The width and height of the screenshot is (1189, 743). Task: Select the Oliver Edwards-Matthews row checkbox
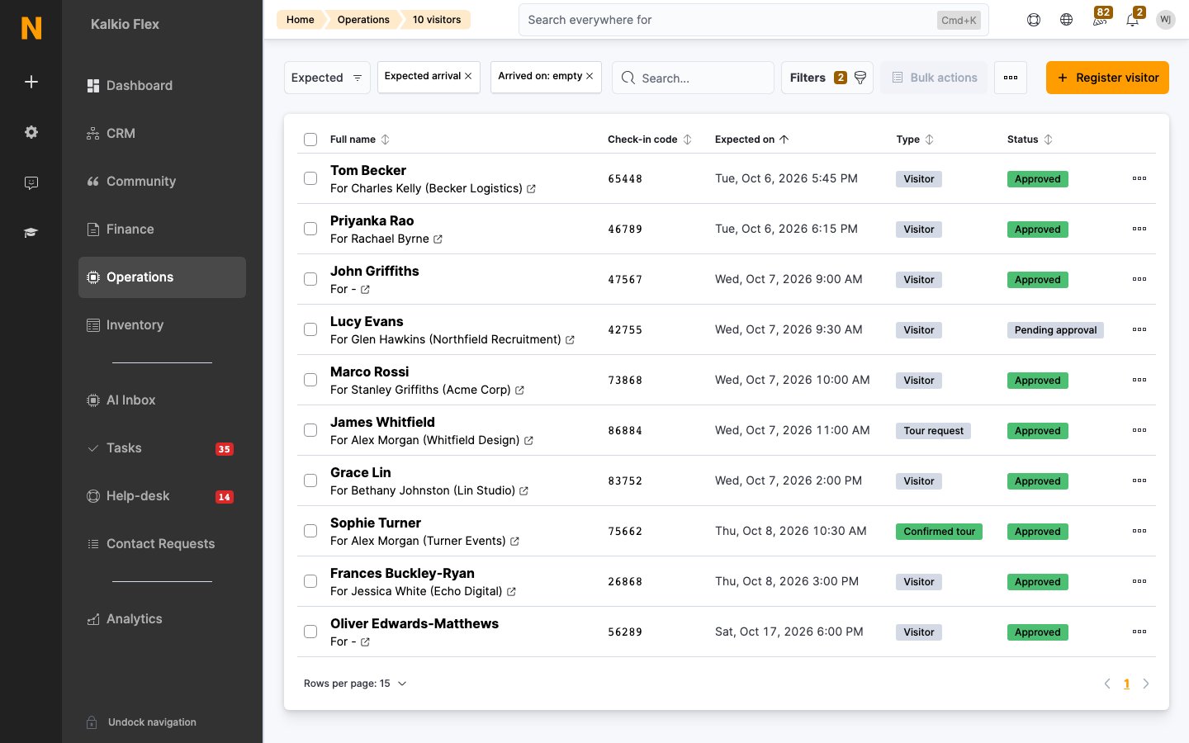(310, 632)
